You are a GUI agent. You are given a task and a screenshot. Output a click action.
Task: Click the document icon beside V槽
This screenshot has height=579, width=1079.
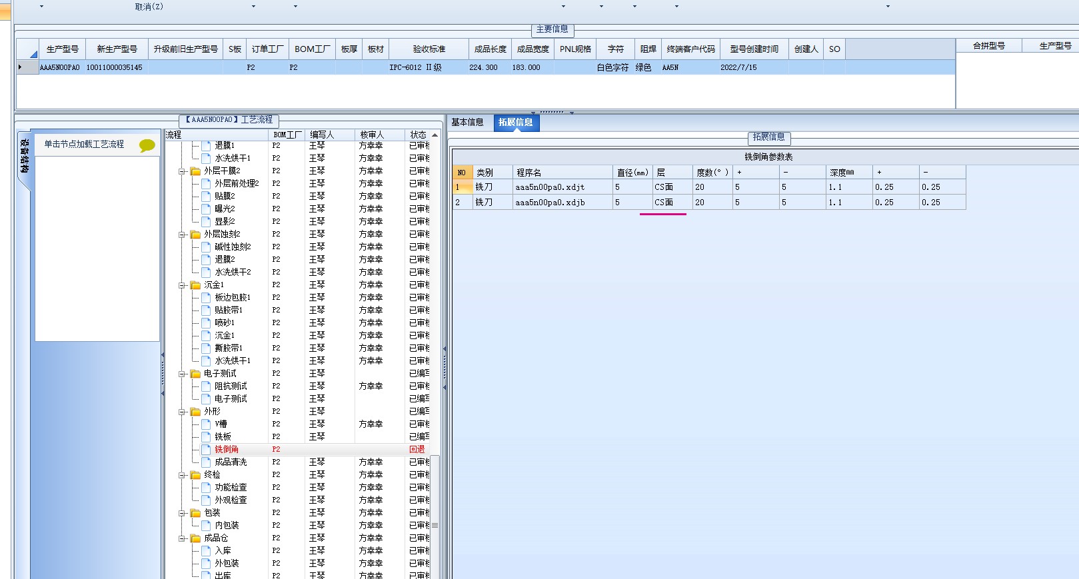click(206, 424)
